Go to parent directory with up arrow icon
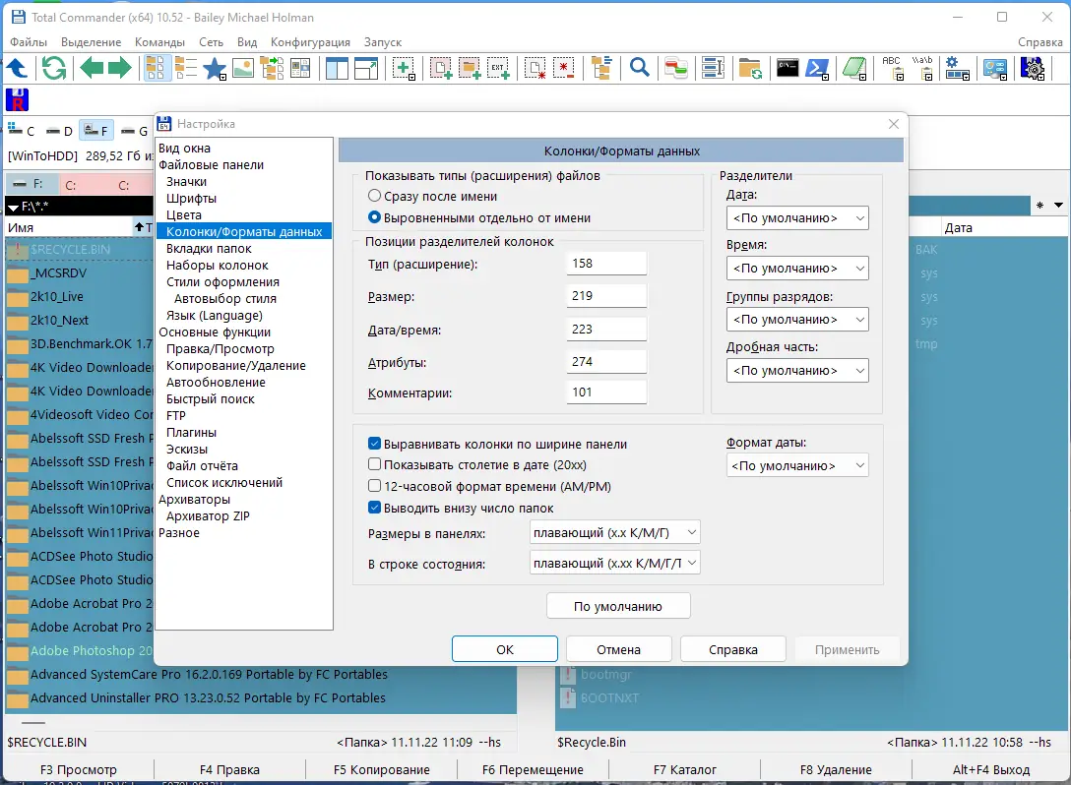This screenshot has width=1071, height=785. [17, 68]
